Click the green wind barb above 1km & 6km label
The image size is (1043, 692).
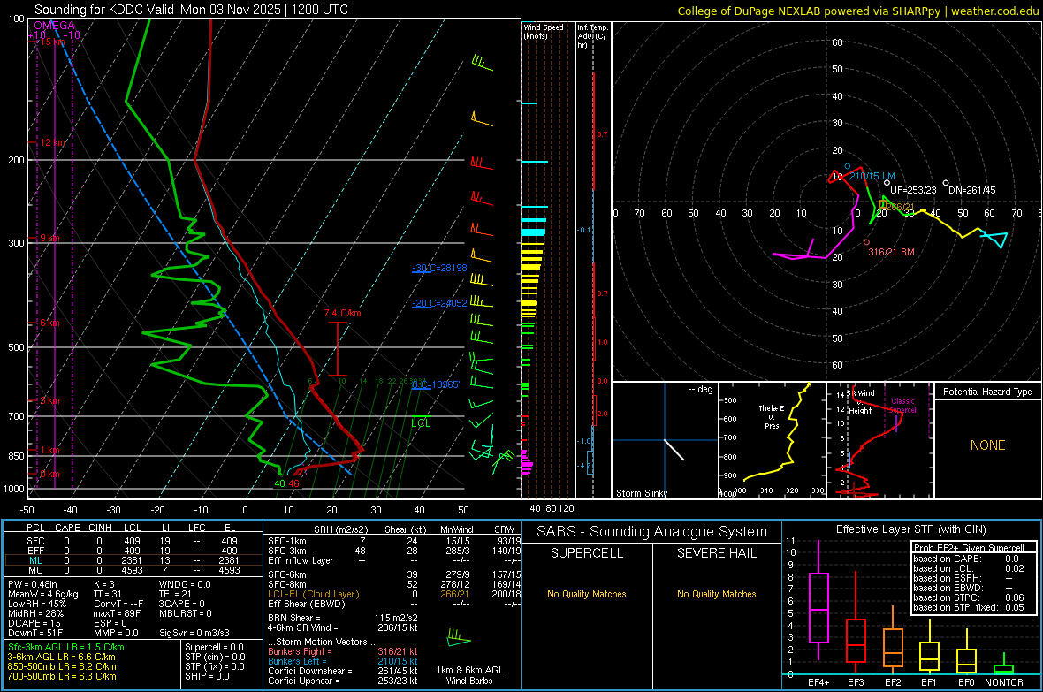pos(458,637)
